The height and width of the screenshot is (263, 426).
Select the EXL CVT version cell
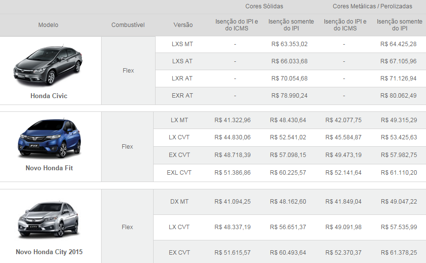tap(179, 173)
